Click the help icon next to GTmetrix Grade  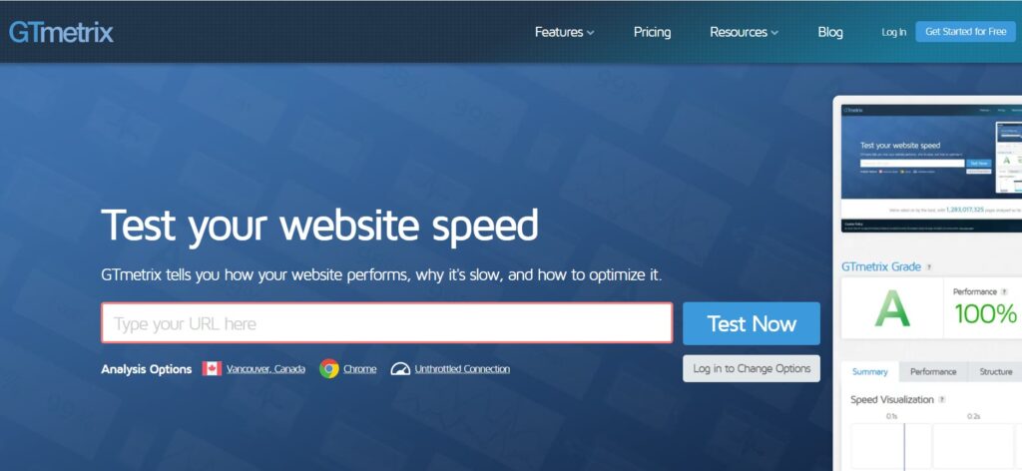[929, 267]
